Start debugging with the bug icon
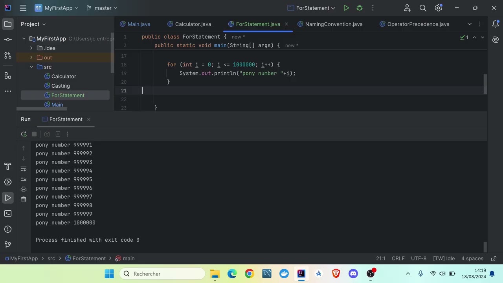This screenshot has height=283, width=503. [x=359, y=8]
